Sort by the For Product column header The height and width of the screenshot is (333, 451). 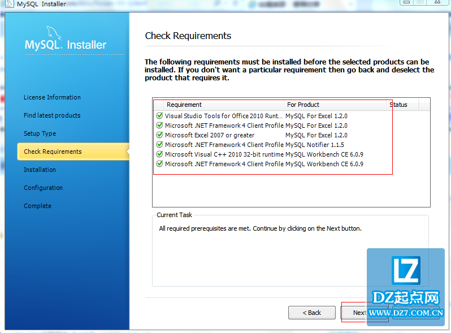click(x=335, y=105)
